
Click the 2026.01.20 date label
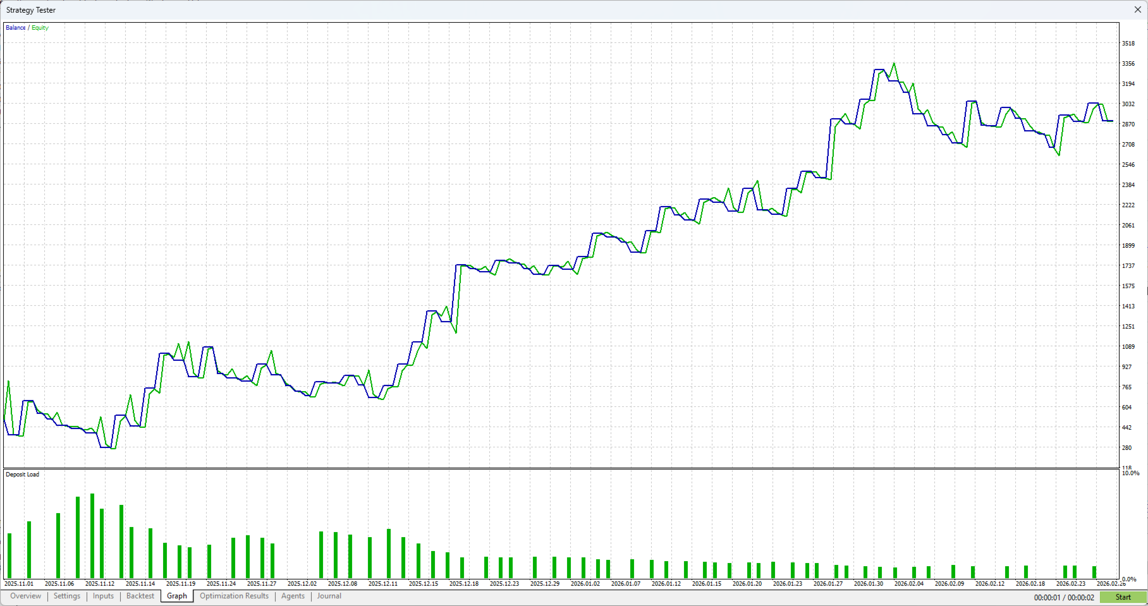pos(747,584)
